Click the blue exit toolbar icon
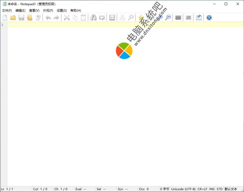The height and width of the screenshot is (192, 244). [209, 18]
